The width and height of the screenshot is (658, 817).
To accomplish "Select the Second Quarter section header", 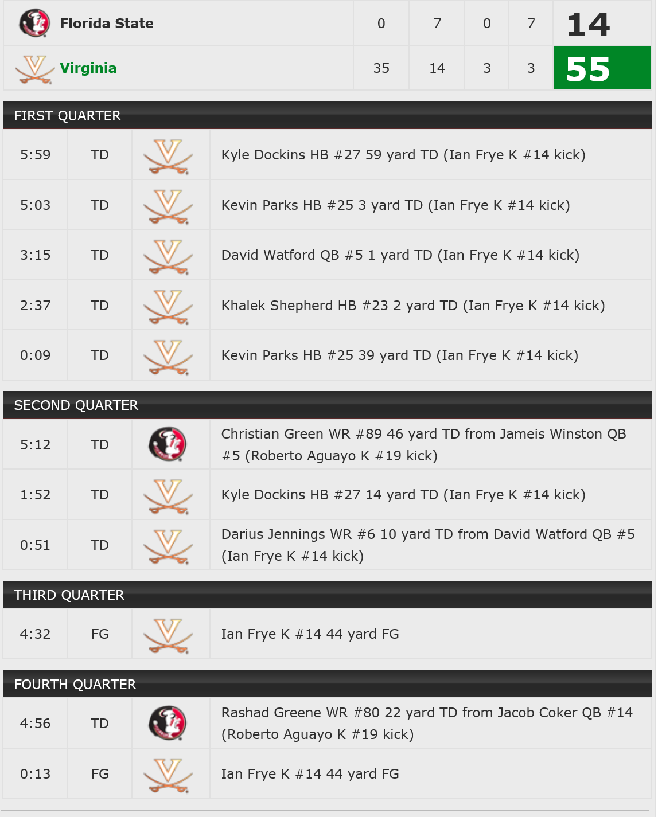I will (x=327, y=405).
